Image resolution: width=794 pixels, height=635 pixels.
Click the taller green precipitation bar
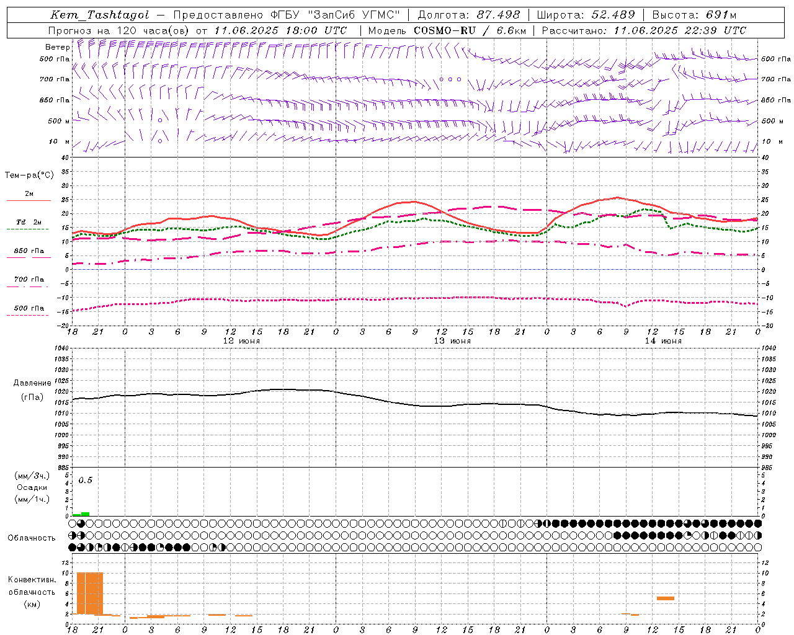click(x=86, y=514)
